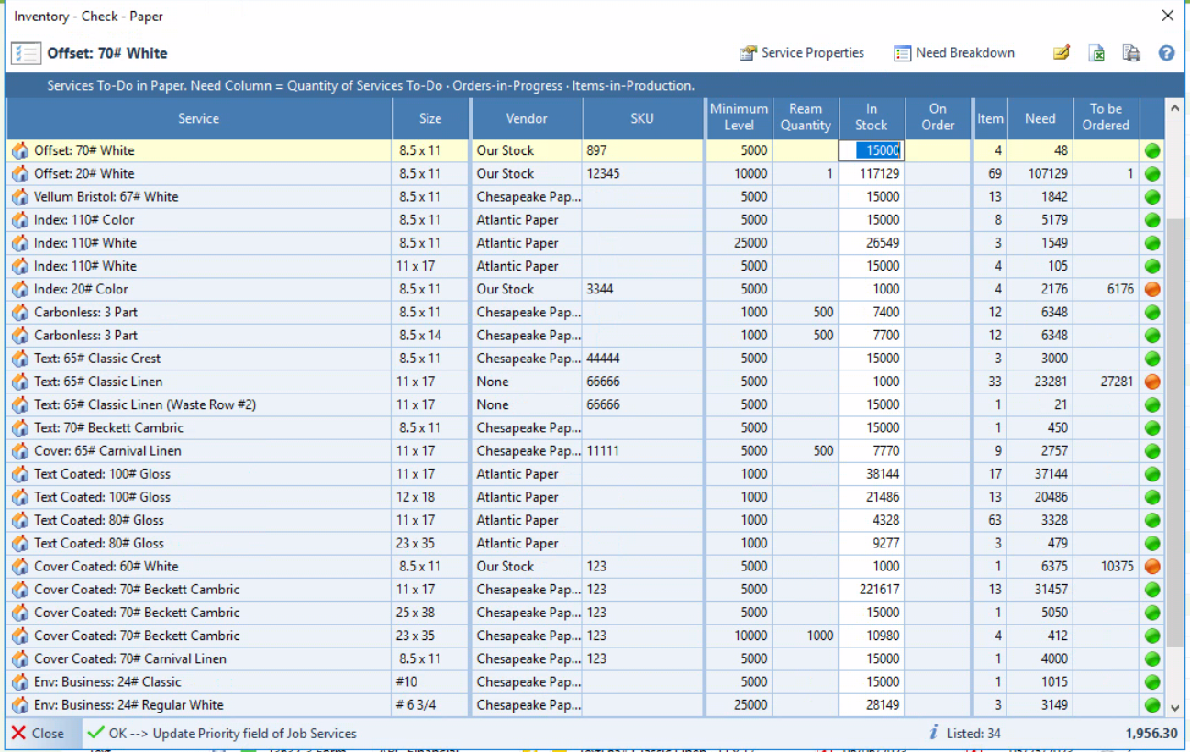Sort by the Minimum Level column header

pyautogui.click(x=739, y=118)
